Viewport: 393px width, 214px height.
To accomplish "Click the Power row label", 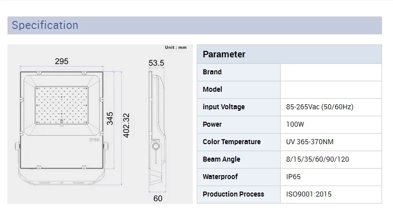I will [x=212, y=124].
